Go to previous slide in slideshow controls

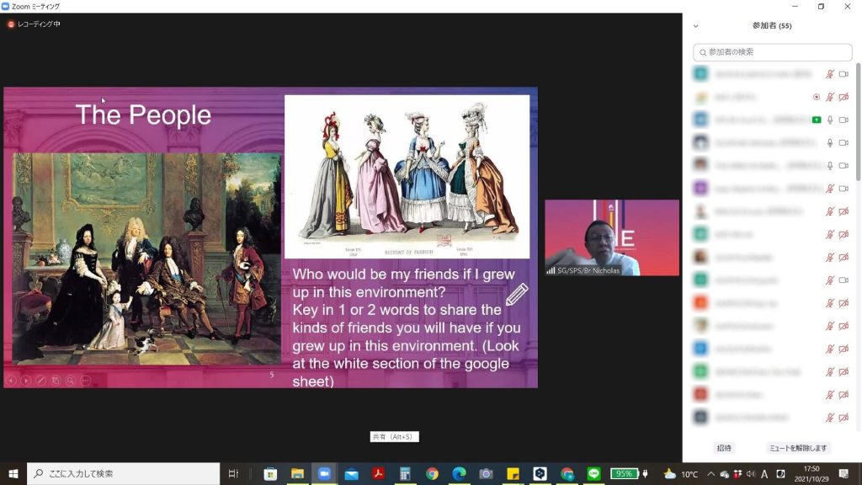(11, 380)
